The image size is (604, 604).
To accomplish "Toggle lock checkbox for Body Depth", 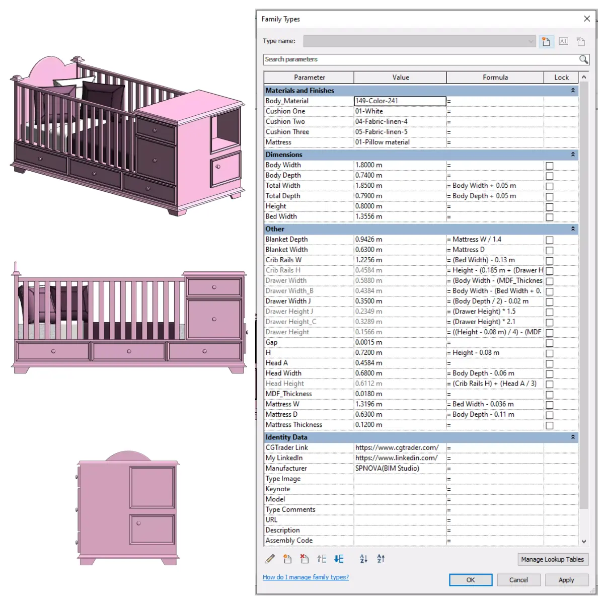I will pyautogui.click(x=550, y=176).
